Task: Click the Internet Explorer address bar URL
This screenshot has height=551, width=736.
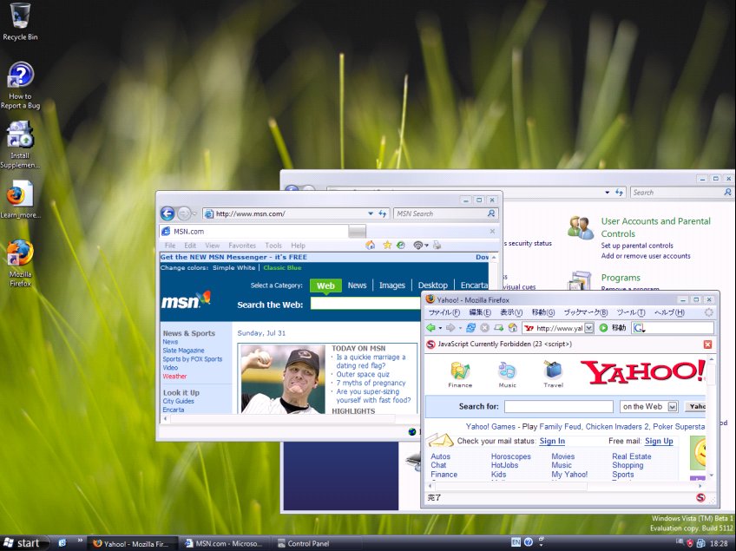Action: [x=250, y=213]
